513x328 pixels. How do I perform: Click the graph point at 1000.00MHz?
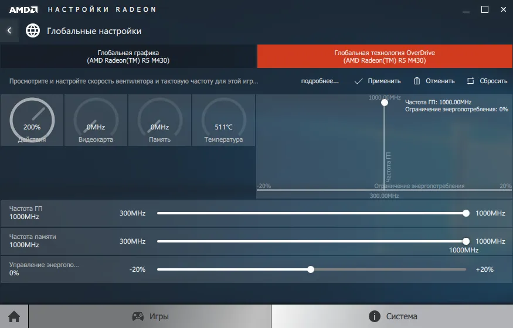point(385,102)
